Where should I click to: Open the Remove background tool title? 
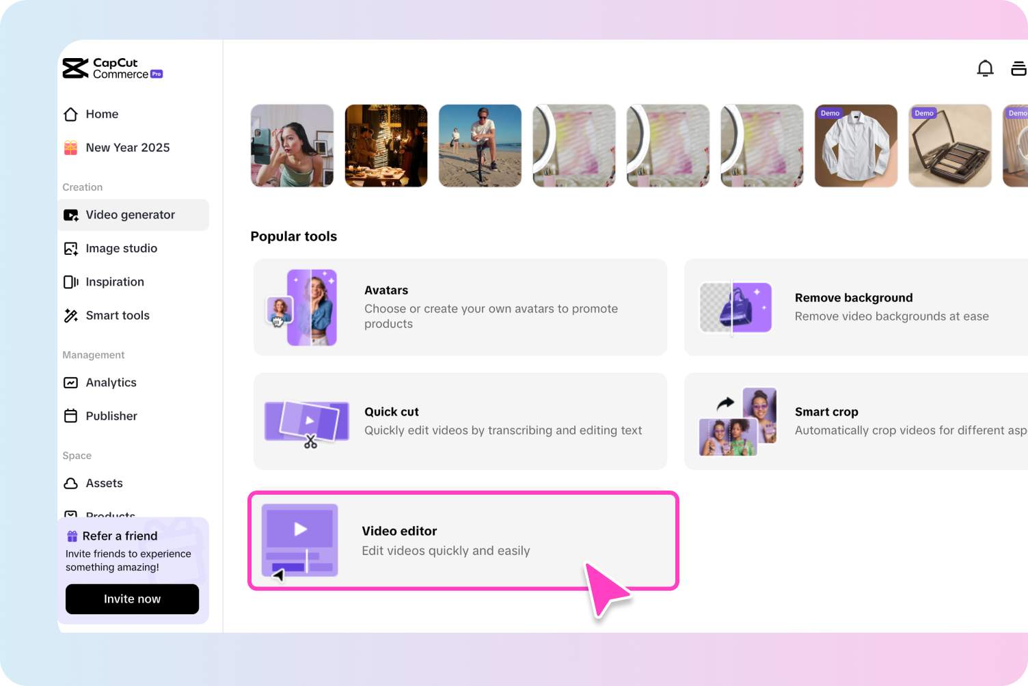point(854,298)
